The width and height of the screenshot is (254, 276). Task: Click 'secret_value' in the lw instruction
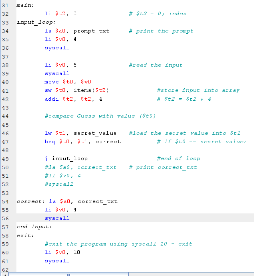[95, 133]
